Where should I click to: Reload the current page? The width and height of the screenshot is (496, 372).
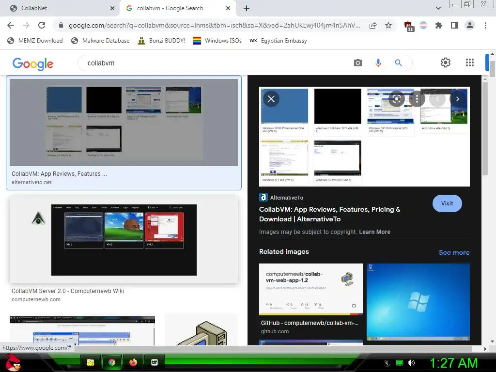(x=42, y=25)
